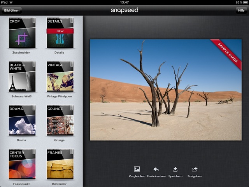Open the Crop tool tile
This screenshot has height=187, width=249.
click(x=22, y=32)
